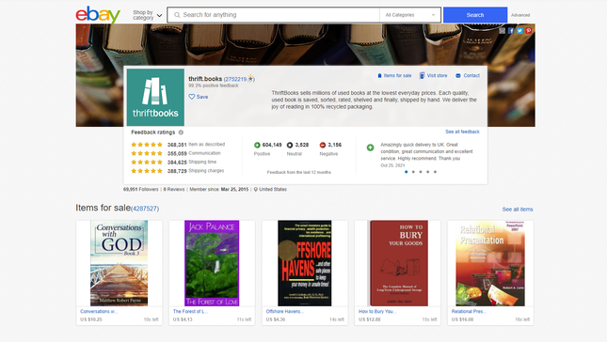This screenshot has height=342, width=607.
Task: Click the Search for anything field
Action: [273, 15]
